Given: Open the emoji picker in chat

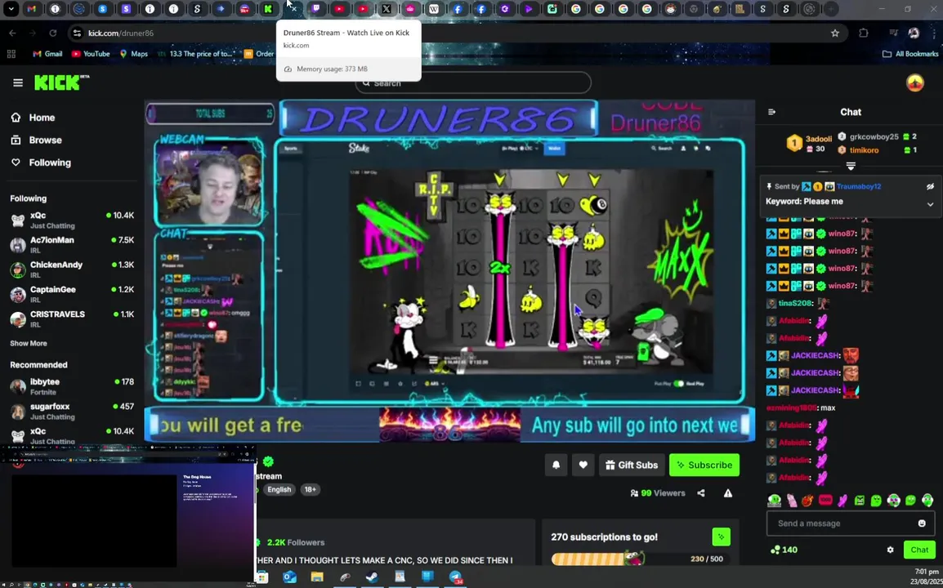Looking at the screenshot, I should pyautogui.click(x=922, y=523).
